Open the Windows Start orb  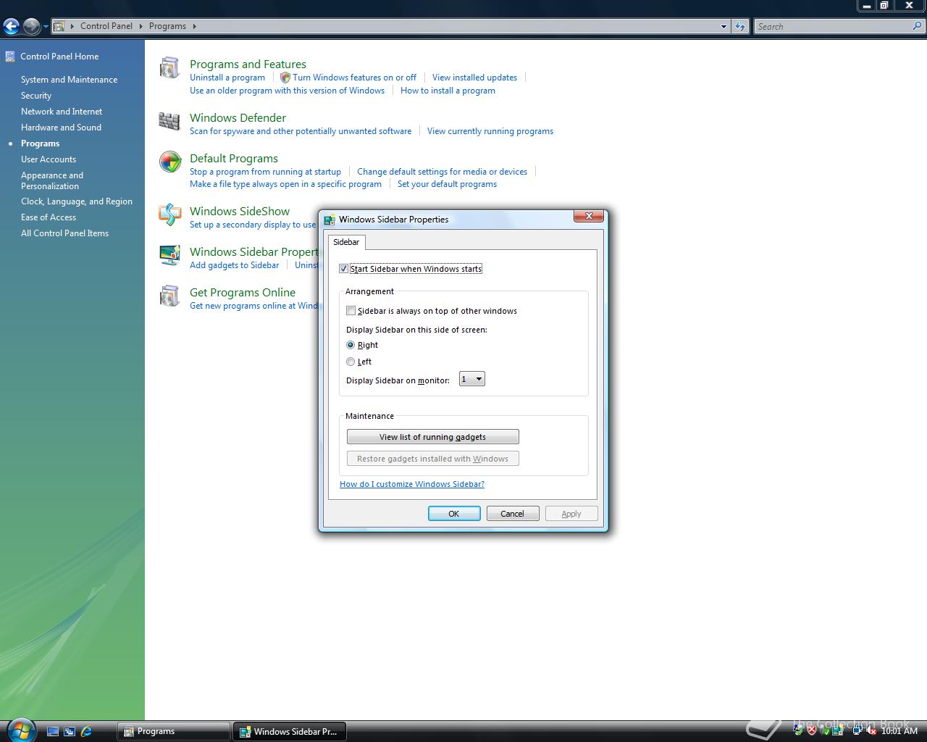pos(20,729)
